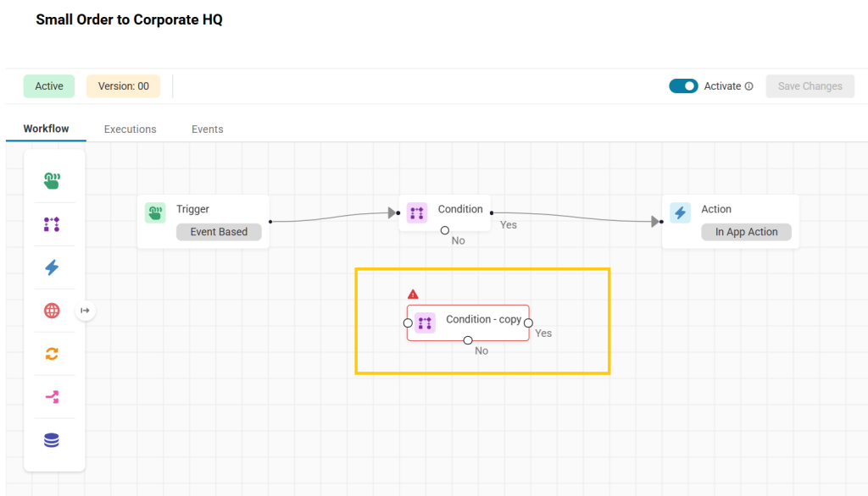Click the Trigger node's output dot
The width and height of the screenshot is (868, 496).
[x=270, y=222]
